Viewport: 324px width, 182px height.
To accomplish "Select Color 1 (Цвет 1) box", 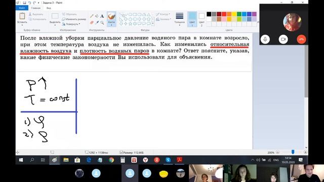I will point(192,19).
